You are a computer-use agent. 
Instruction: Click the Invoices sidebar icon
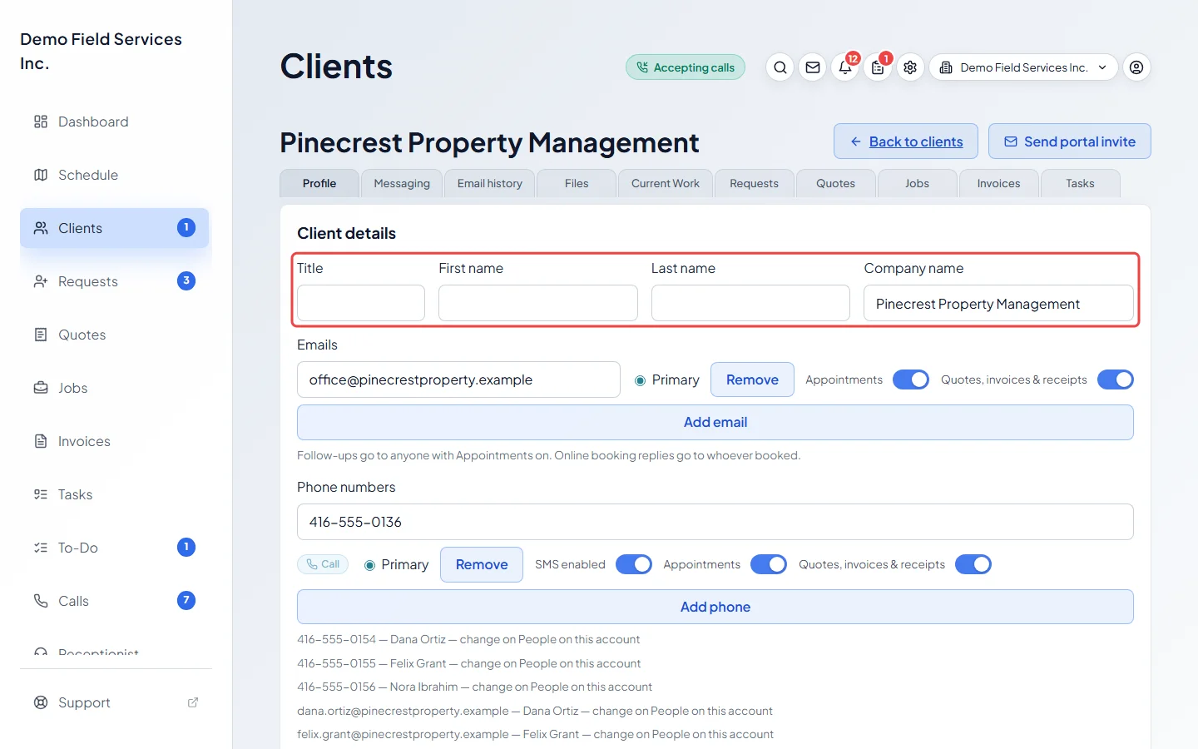pos(41,441)
